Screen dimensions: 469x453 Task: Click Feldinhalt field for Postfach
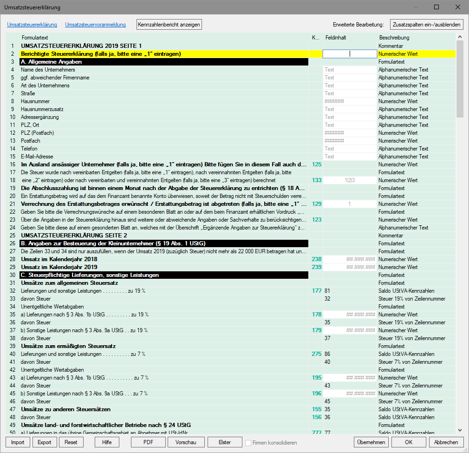[x=350, y=141]
